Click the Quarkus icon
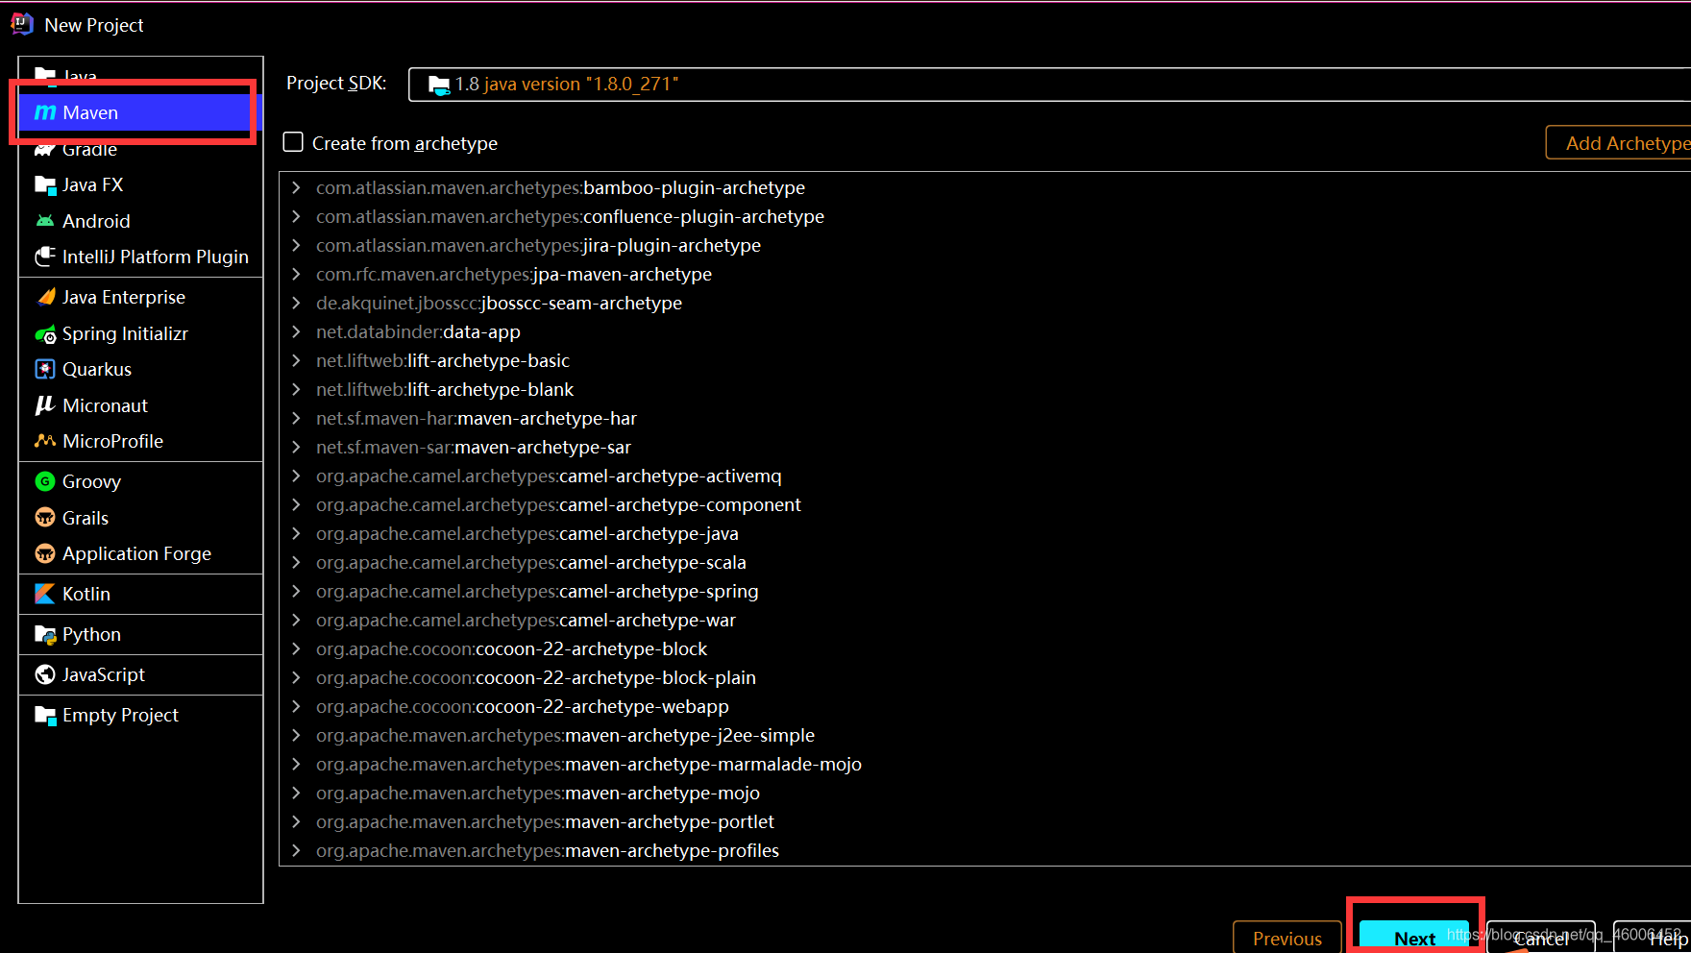This screenshot has width=1691, height=953. [45, 369]
